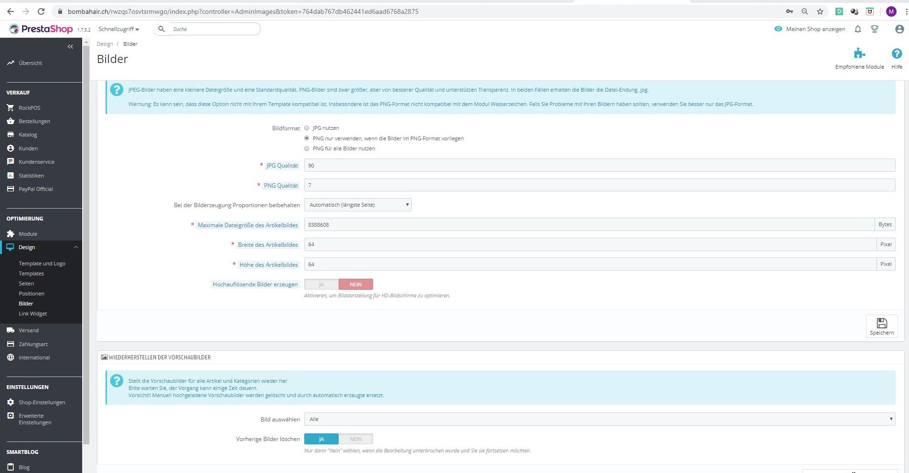Click the PayPal Official card icon
Image resolution: width=909 pixels, height=473 pixels.
click(x=11, y=189)
